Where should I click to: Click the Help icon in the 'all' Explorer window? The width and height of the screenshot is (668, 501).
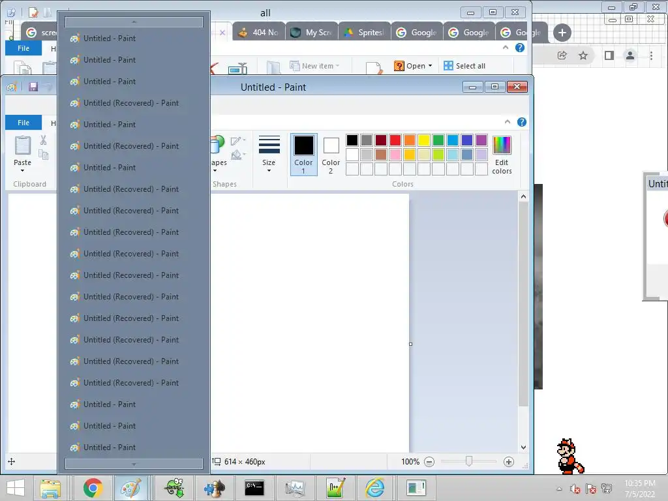(520, 48)
